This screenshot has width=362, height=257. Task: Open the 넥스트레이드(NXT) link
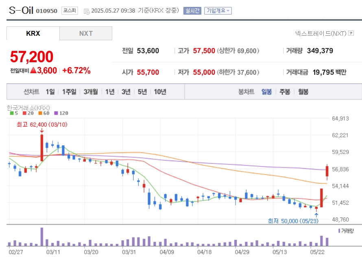tap(321, 33)
